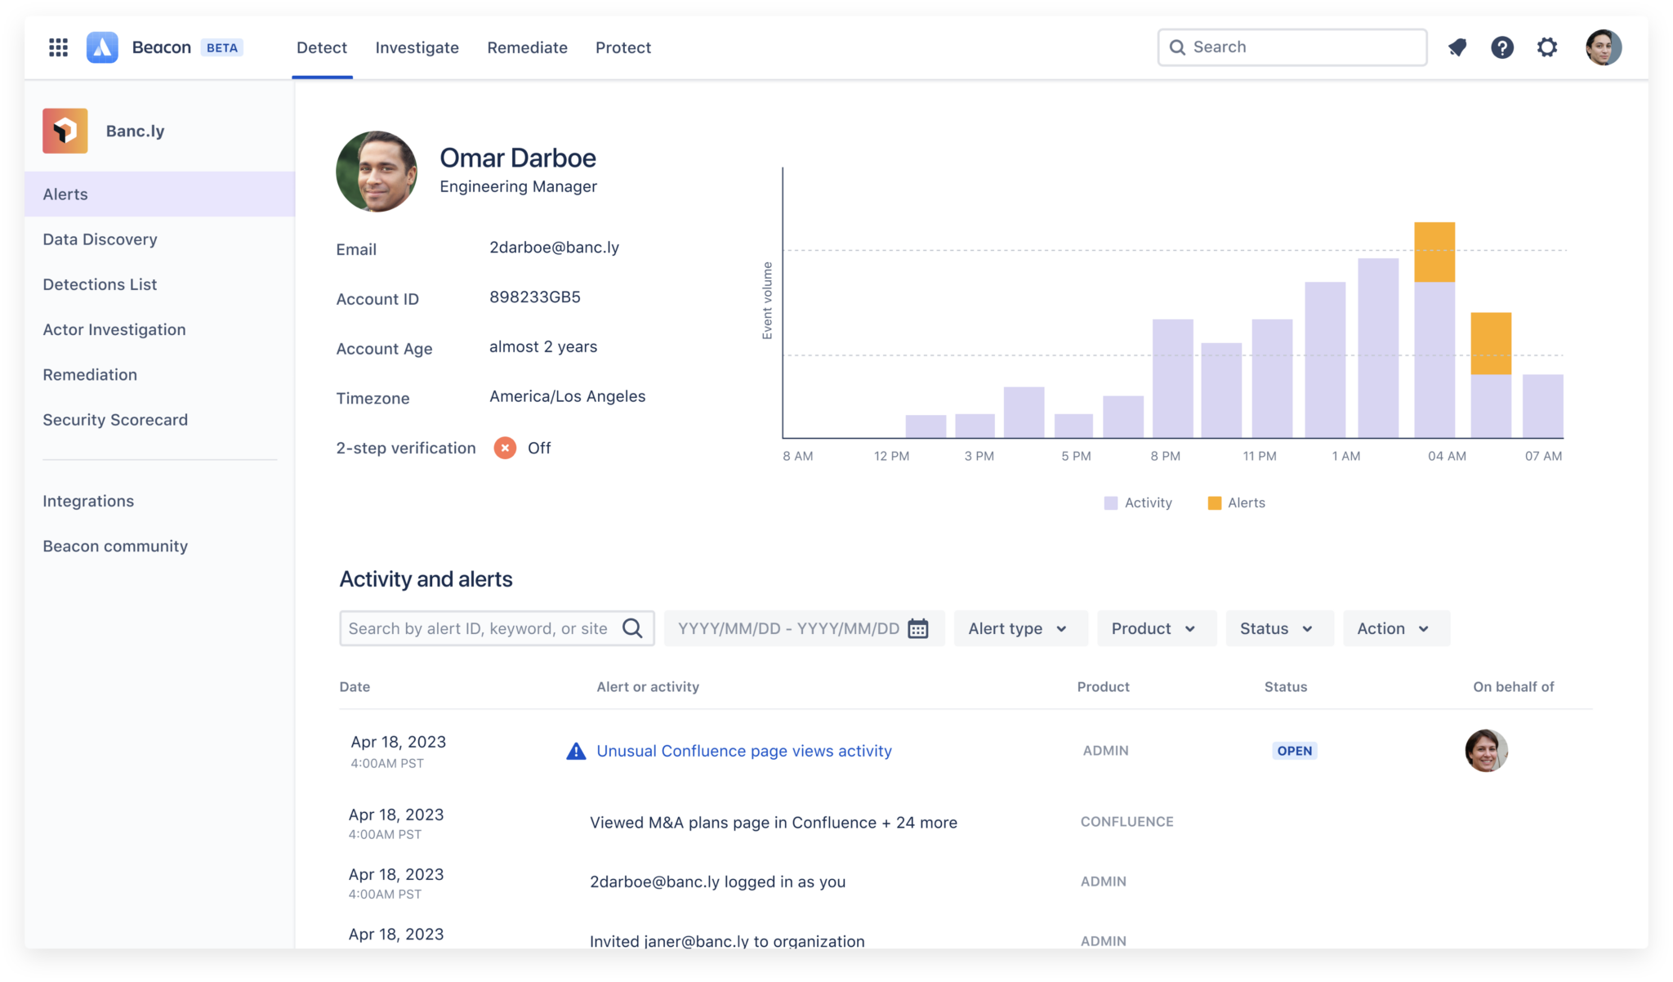
Task: Open the Product filter dropdown
Action: [1154, 628]
